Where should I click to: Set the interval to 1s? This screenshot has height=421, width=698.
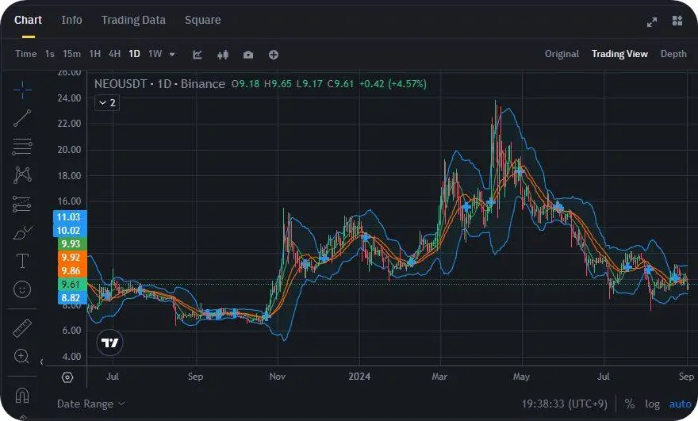click(49, 54)
